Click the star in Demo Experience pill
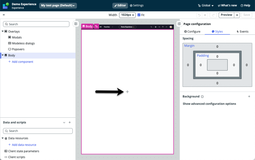 click(x=134, y=27)
